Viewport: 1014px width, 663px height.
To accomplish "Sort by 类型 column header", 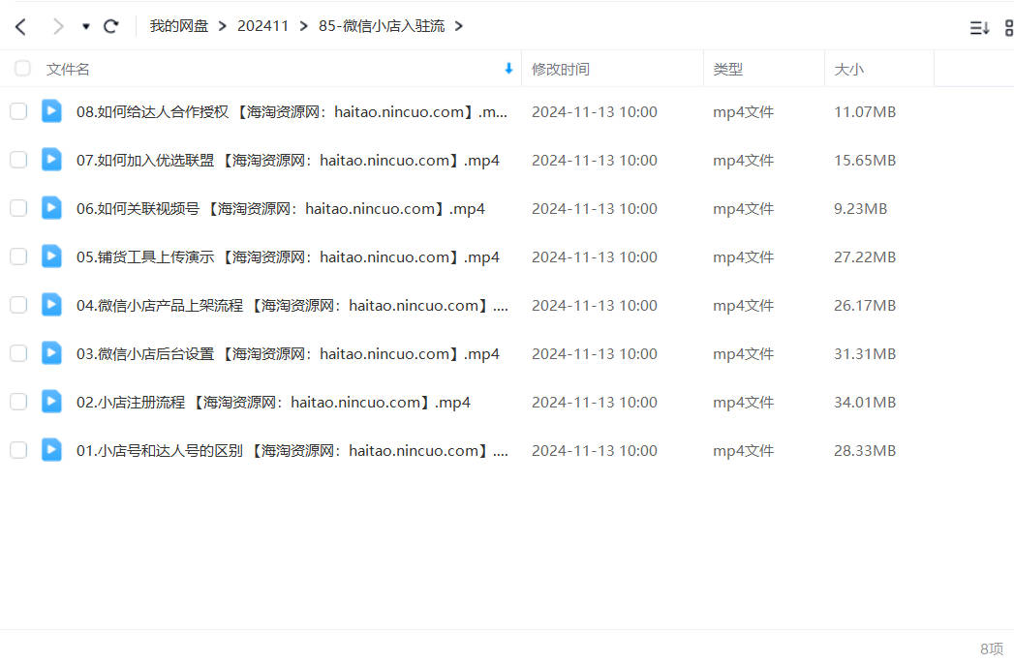I will pyautogui.click(x=727, y=69).
